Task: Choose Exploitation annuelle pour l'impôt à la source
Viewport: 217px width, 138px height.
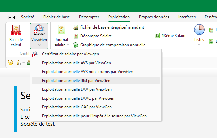Action: [x=94, y=116]
